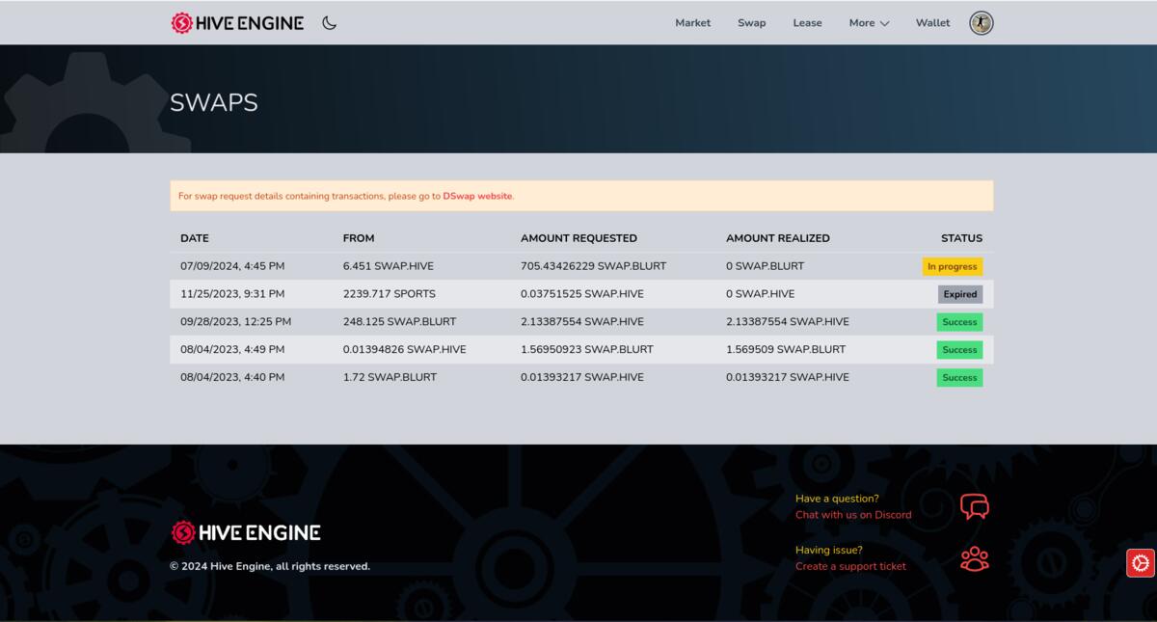
Task: Click the DATE column header
Action: click(x=195, y=238)
